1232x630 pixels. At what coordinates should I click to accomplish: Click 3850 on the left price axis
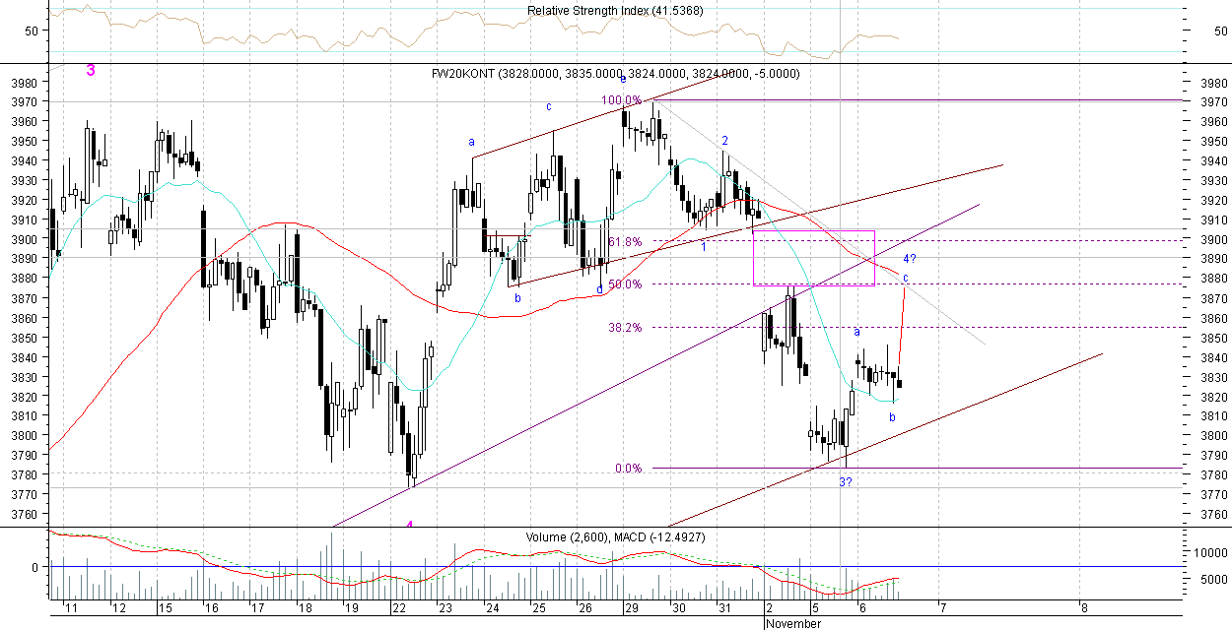pos(24,338)
